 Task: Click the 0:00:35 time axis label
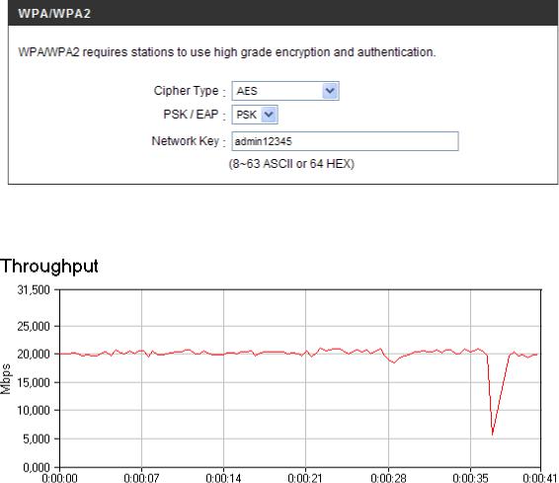coord(470,478)
